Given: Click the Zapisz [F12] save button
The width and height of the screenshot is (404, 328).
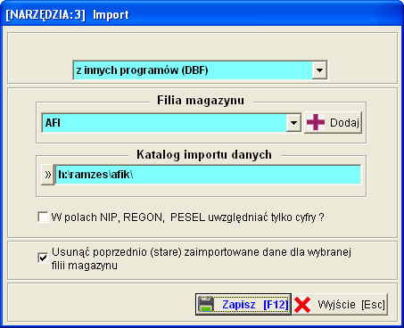Looking at the screenshot, I should [x=243, y=305].
